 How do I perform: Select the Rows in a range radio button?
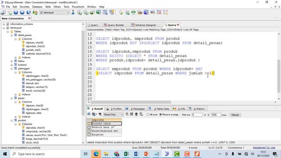[161, 115]
